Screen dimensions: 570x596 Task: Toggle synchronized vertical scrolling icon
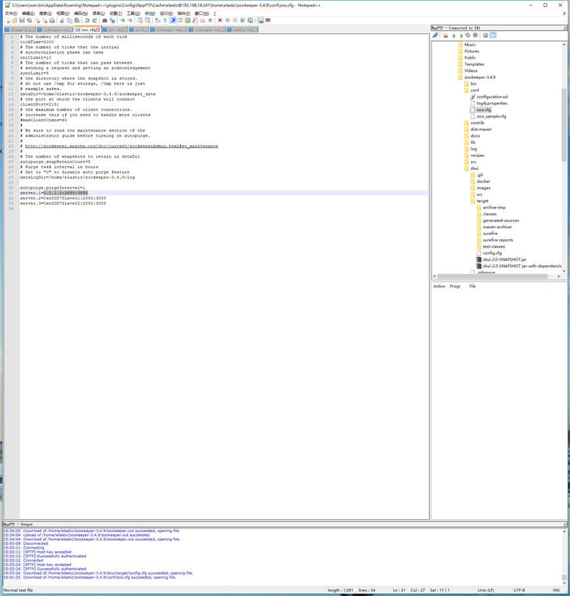(x=140, y=21)
